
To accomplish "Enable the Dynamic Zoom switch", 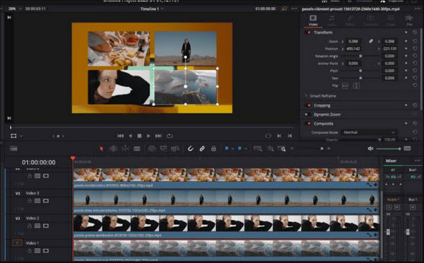I will pos(307,115).
